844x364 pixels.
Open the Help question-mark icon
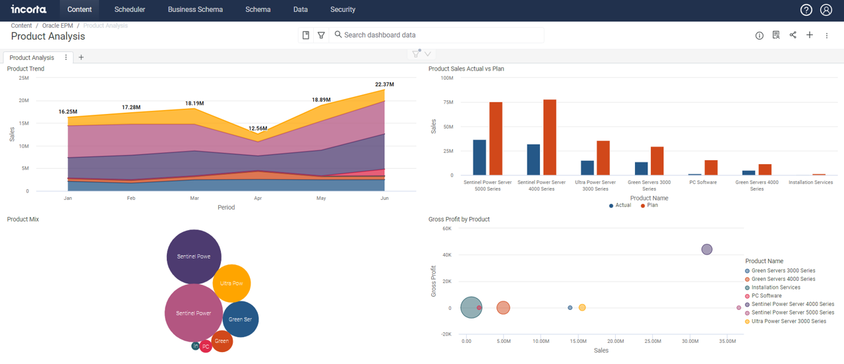pyautogui.click(x=806, y=10)
